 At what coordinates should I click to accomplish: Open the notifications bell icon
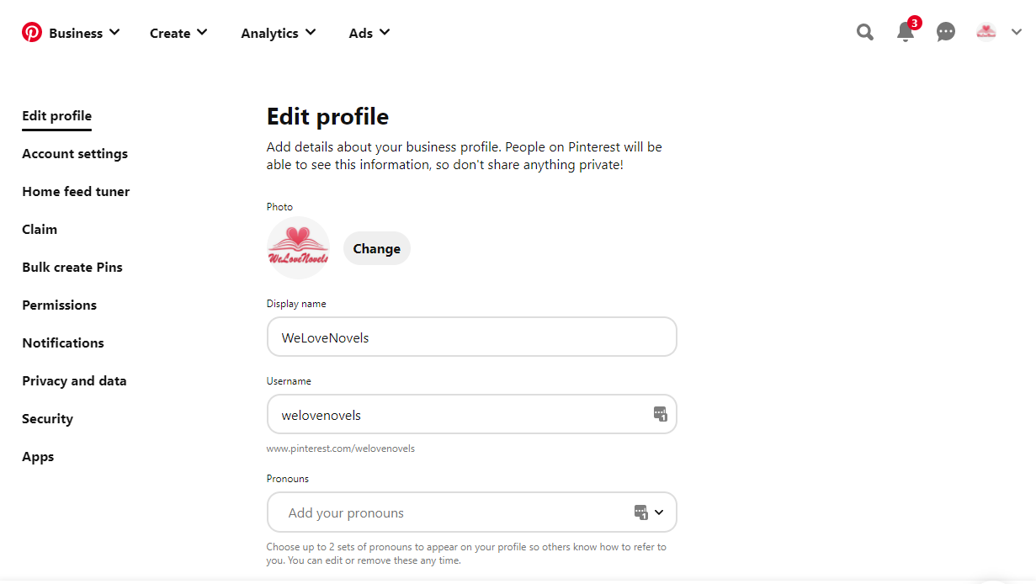906,33
